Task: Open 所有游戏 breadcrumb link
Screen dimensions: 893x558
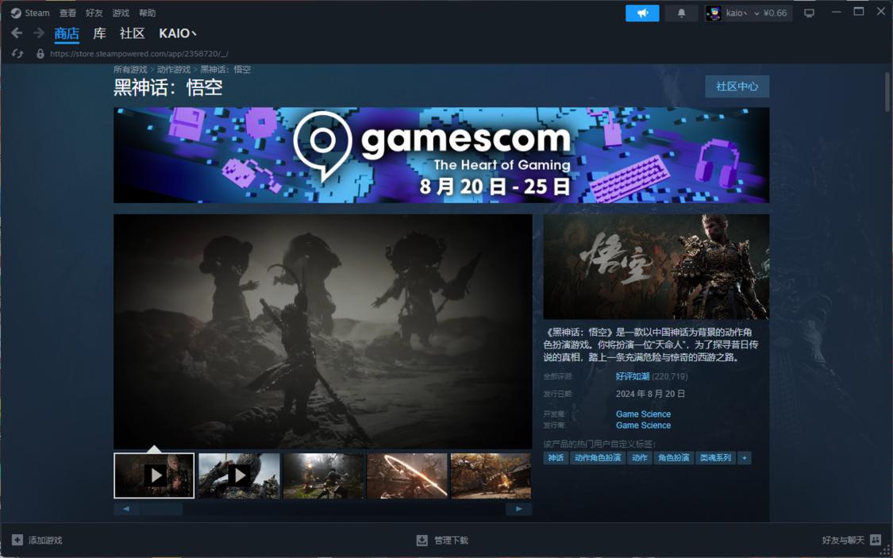Action: [x=130, y=70]
